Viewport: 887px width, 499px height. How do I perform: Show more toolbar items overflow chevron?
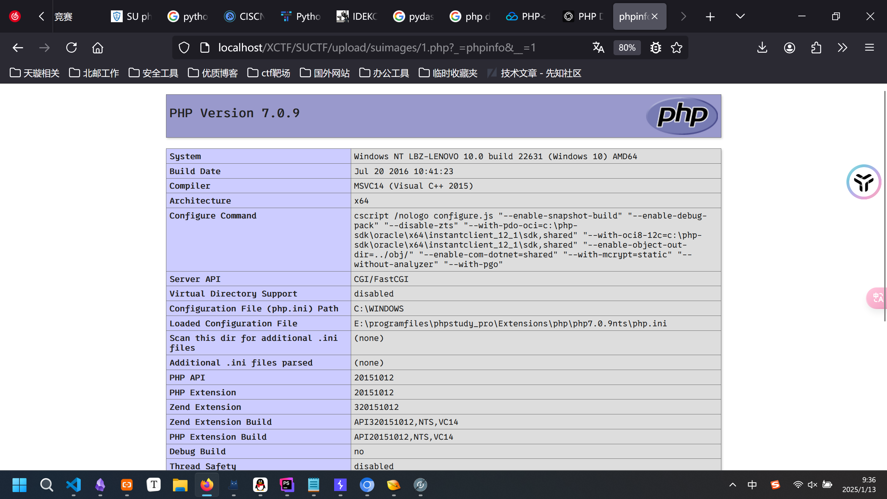point(842,48)
